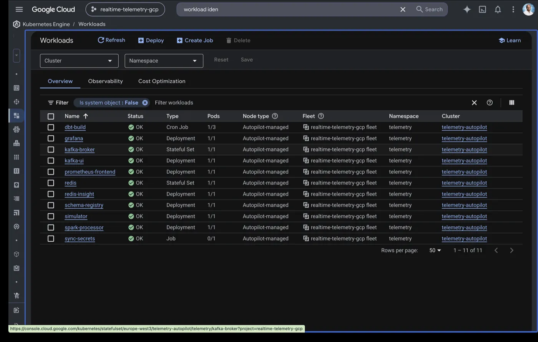538x342 pixels.
Task: Check the grafana row checkbox
Action: tap(51, 138)
